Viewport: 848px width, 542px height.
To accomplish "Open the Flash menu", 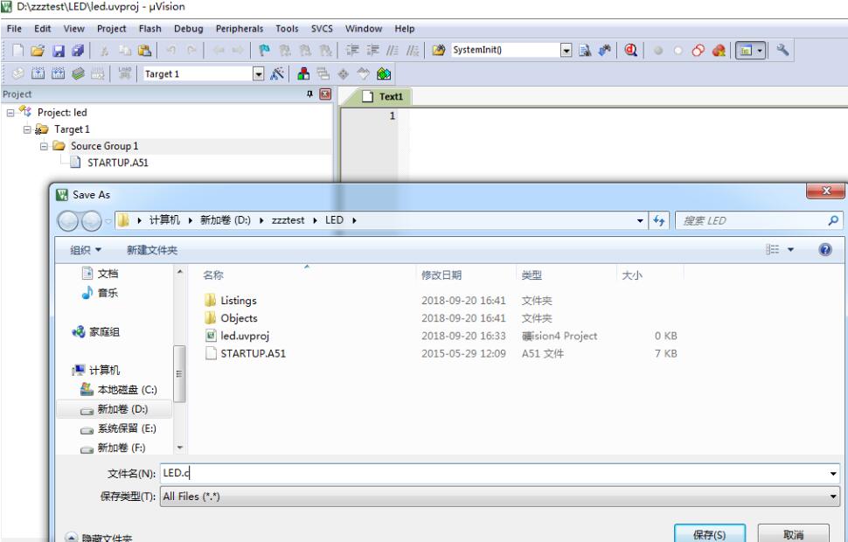I will pos(149,29).
